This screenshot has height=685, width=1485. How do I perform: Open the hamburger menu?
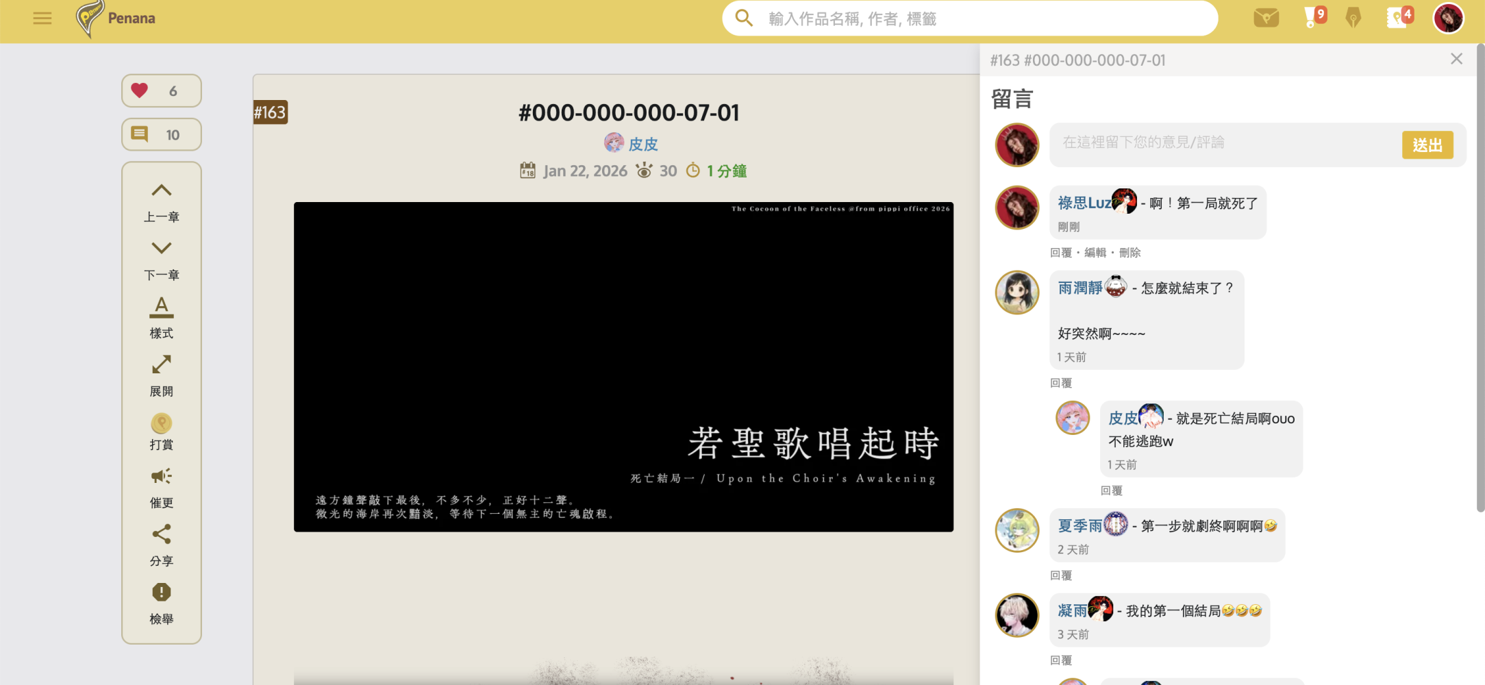(x=42, y=18)
